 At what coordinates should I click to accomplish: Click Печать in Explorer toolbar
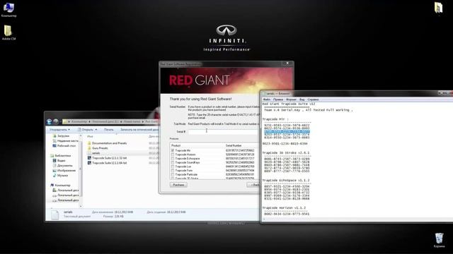point(108,130)
